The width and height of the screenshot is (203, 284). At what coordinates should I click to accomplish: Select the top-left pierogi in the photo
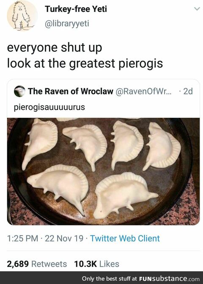(x=39, y=143)
